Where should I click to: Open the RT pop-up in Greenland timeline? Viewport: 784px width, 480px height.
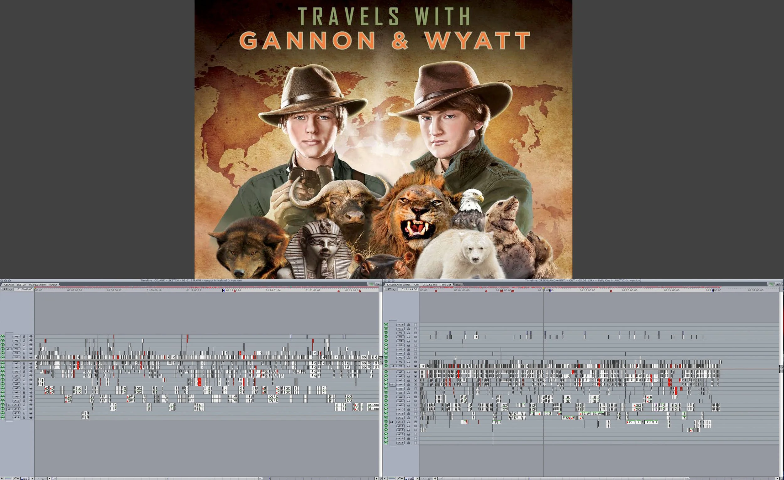[x=390, y=289]
